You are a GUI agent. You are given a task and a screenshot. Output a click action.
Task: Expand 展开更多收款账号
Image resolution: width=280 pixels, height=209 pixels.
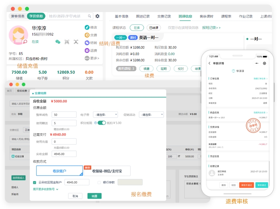point(45,189)
